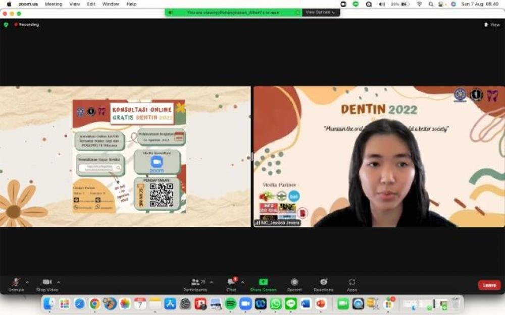Image resolution: width=505 pixels, height=315 pixels.
Task: Toggle the Record button
Action: [294, 282]
